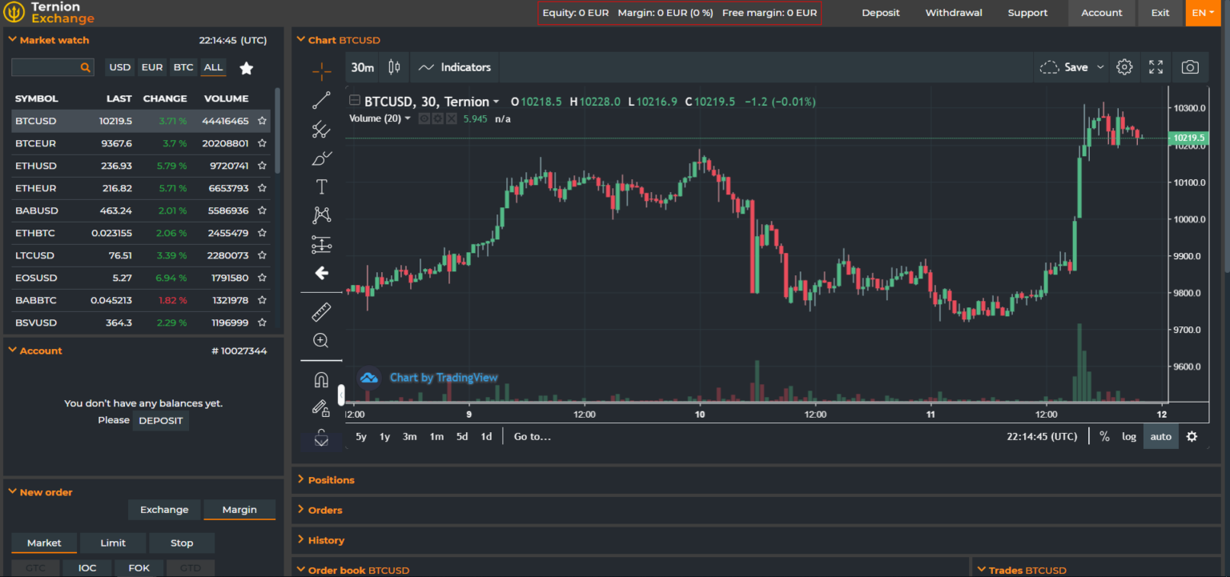
Task: Enter fullscreen chart mode
Action: tap(1156, 67)
